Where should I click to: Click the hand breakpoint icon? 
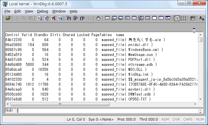98,18
